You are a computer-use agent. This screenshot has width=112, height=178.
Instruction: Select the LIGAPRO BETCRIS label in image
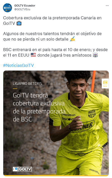tap(27, 84)
